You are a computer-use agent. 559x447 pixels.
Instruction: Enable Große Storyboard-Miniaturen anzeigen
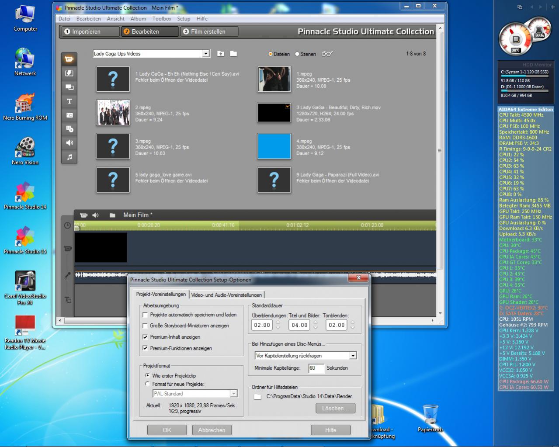146,326
